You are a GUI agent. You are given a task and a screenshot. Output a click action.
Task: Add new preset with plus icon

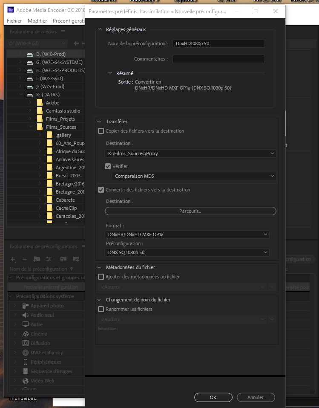(13, 259)
